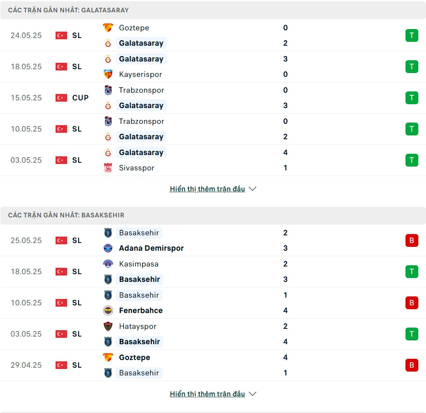Click the Hatayspor team crest
Screen dimensions: 426x413
(x=108, y=326)
